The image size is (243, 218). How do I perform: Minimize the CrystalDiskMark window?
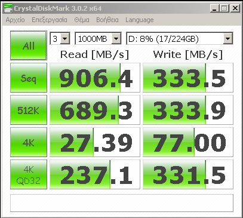pos(215,8)
